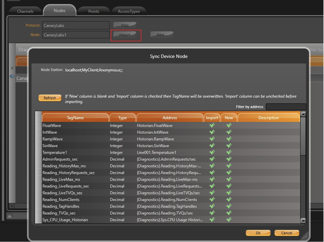Sort by the Address column header
The width and height of the screenshot is (324, 242).
[170, 118]
